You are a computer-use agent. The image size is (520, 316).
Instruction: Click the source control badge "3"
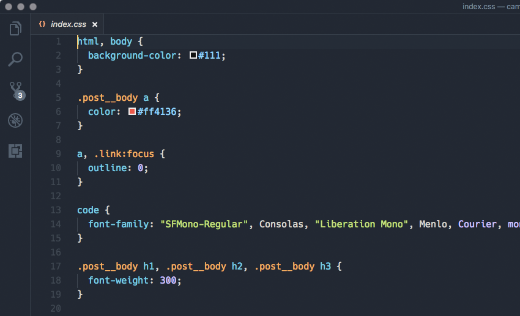[x=20, y=95]
